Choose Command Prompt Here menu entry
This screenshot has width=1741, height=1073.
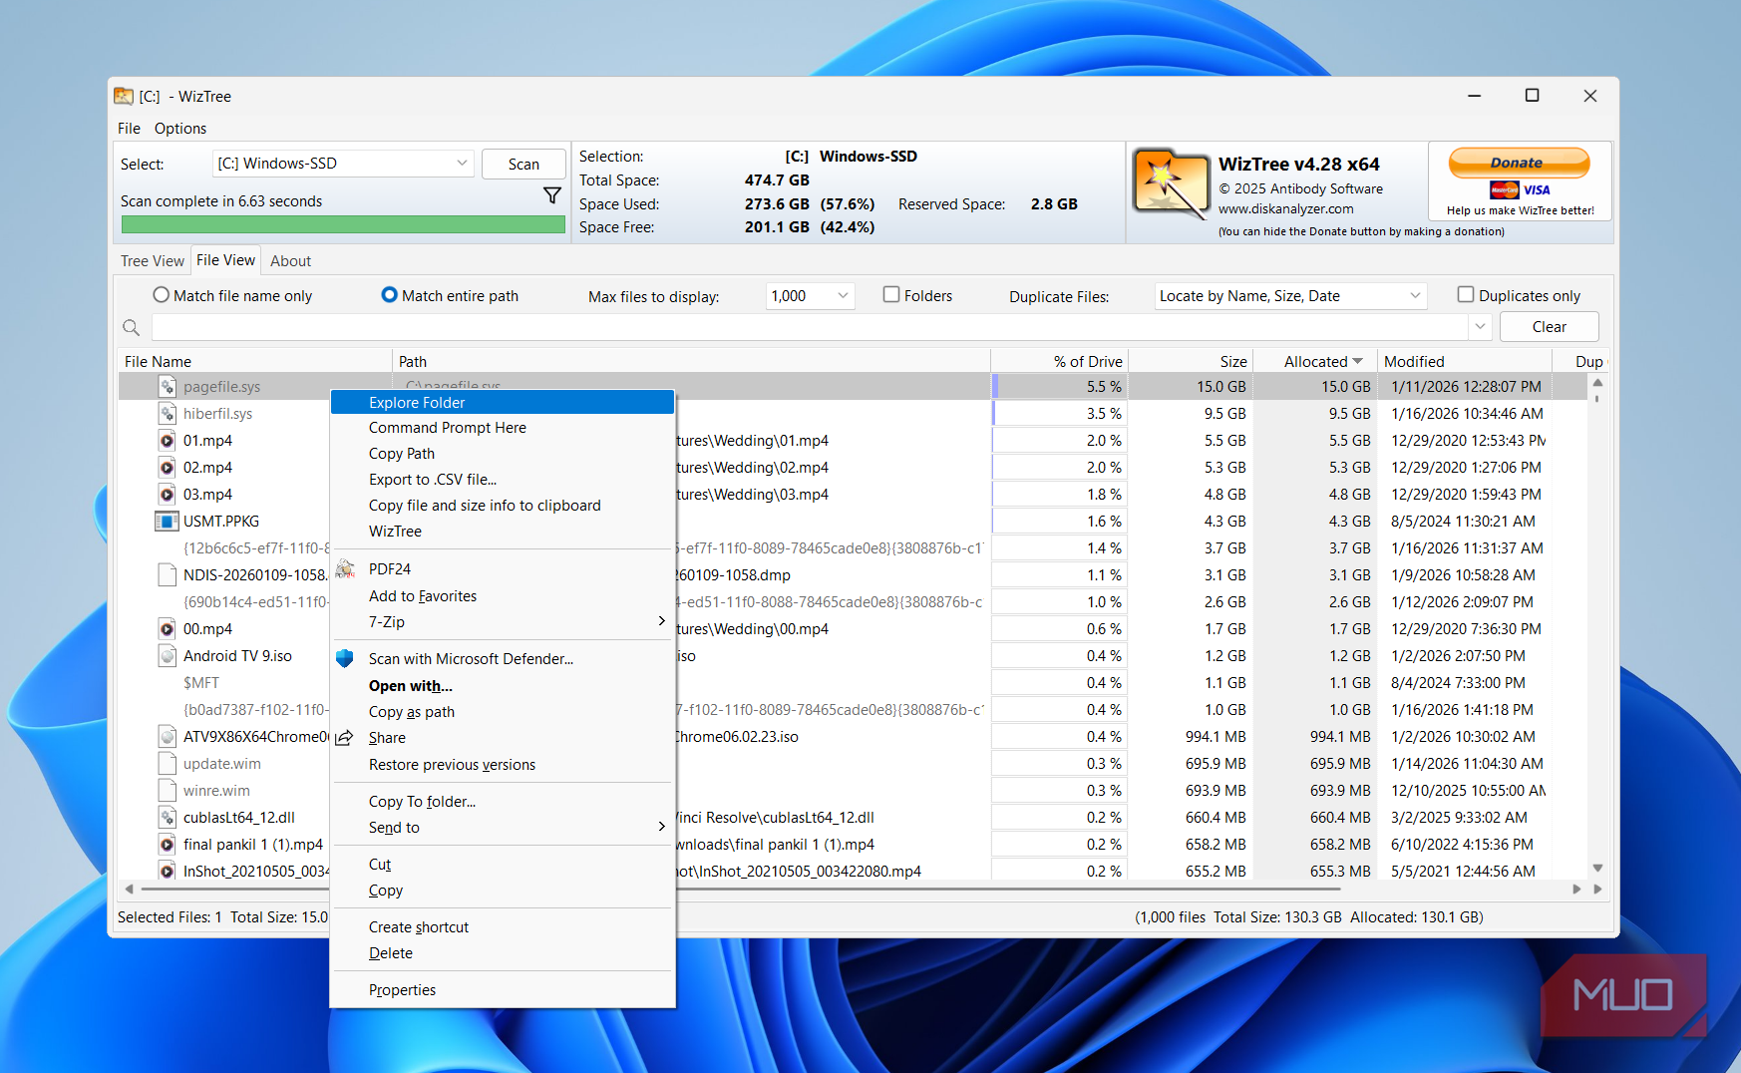coord(504,428)
